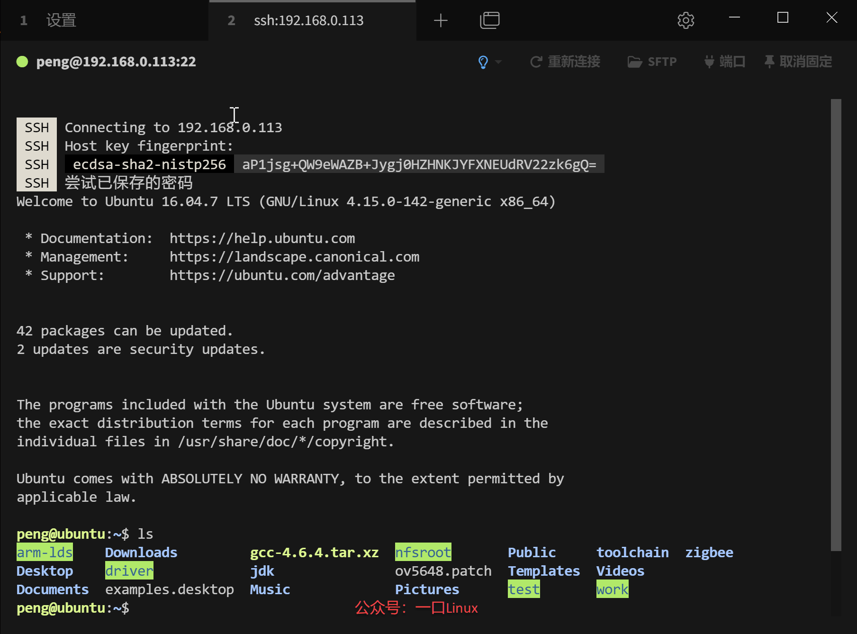Click the zigbee directory name
This screenshot has width=857, height=634.
[x=709, y=552]
